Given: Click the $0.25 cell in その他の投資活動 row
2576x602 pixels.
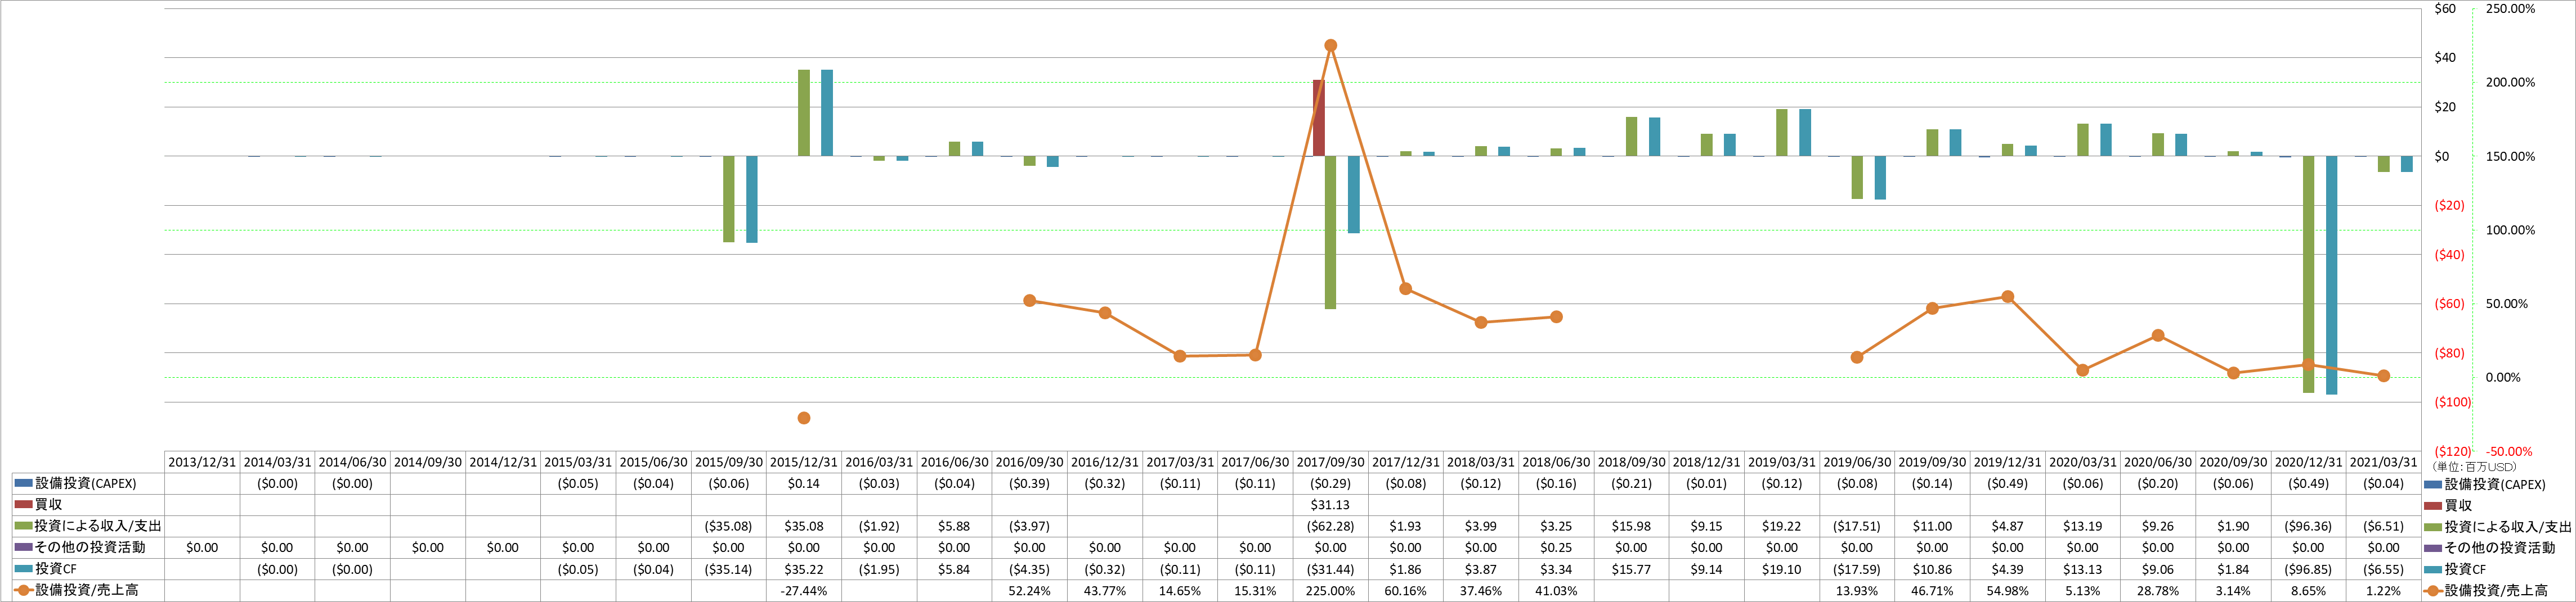Looking at the screenshot, I should coord(1556,547).
